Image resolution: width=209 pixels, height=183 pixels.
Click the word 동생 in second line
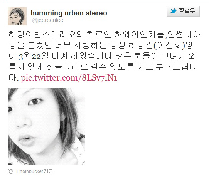(118, 45)
